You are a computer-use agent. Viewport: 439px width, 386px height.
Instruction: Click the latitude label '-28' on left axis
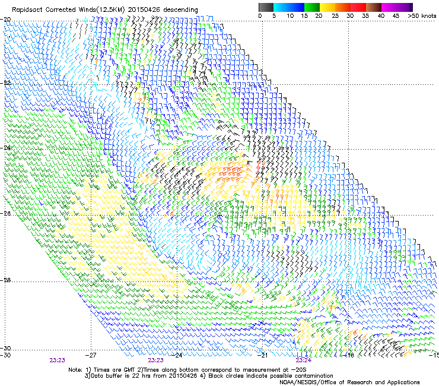point(6,280)
